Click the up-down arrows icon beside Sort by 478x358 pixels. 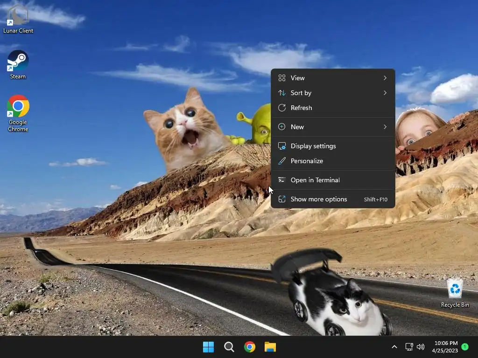(x=282, y=93)
